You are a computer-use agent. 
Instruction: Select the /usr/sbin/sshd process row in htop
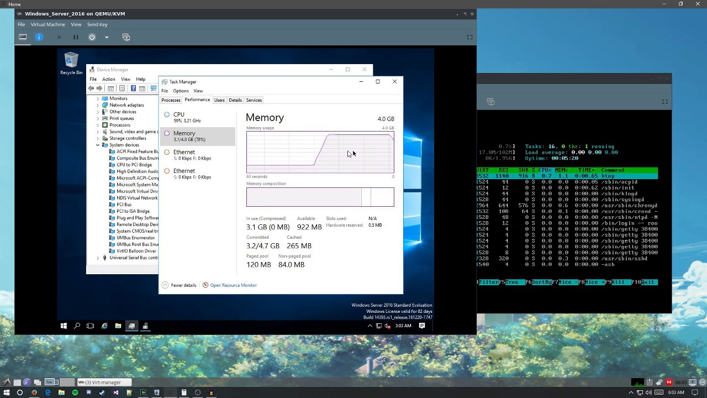pos(567,258)
